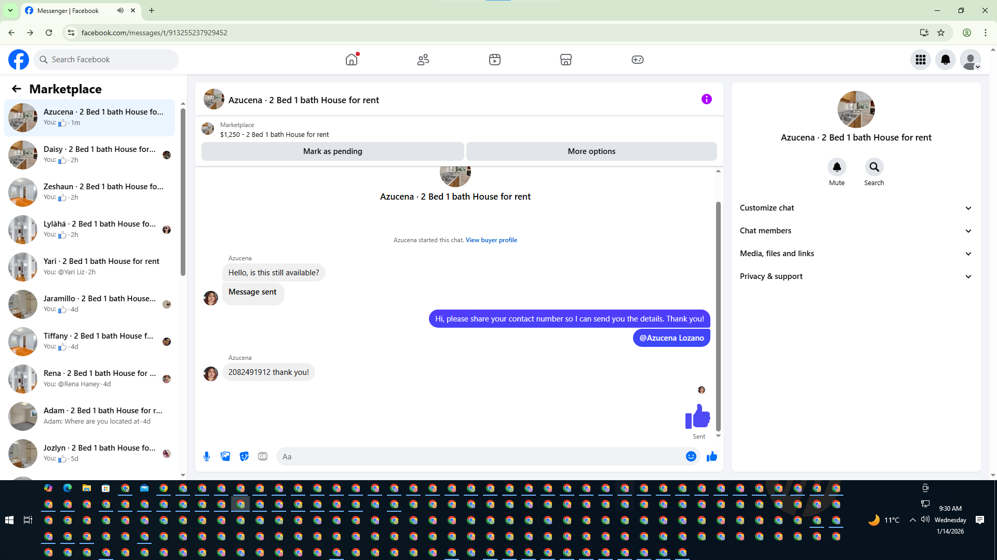This screenshot has width=997, height=560.
Task: Mute this conversation with bell icon
Action: pyautogui.click(x=837, y=167)
